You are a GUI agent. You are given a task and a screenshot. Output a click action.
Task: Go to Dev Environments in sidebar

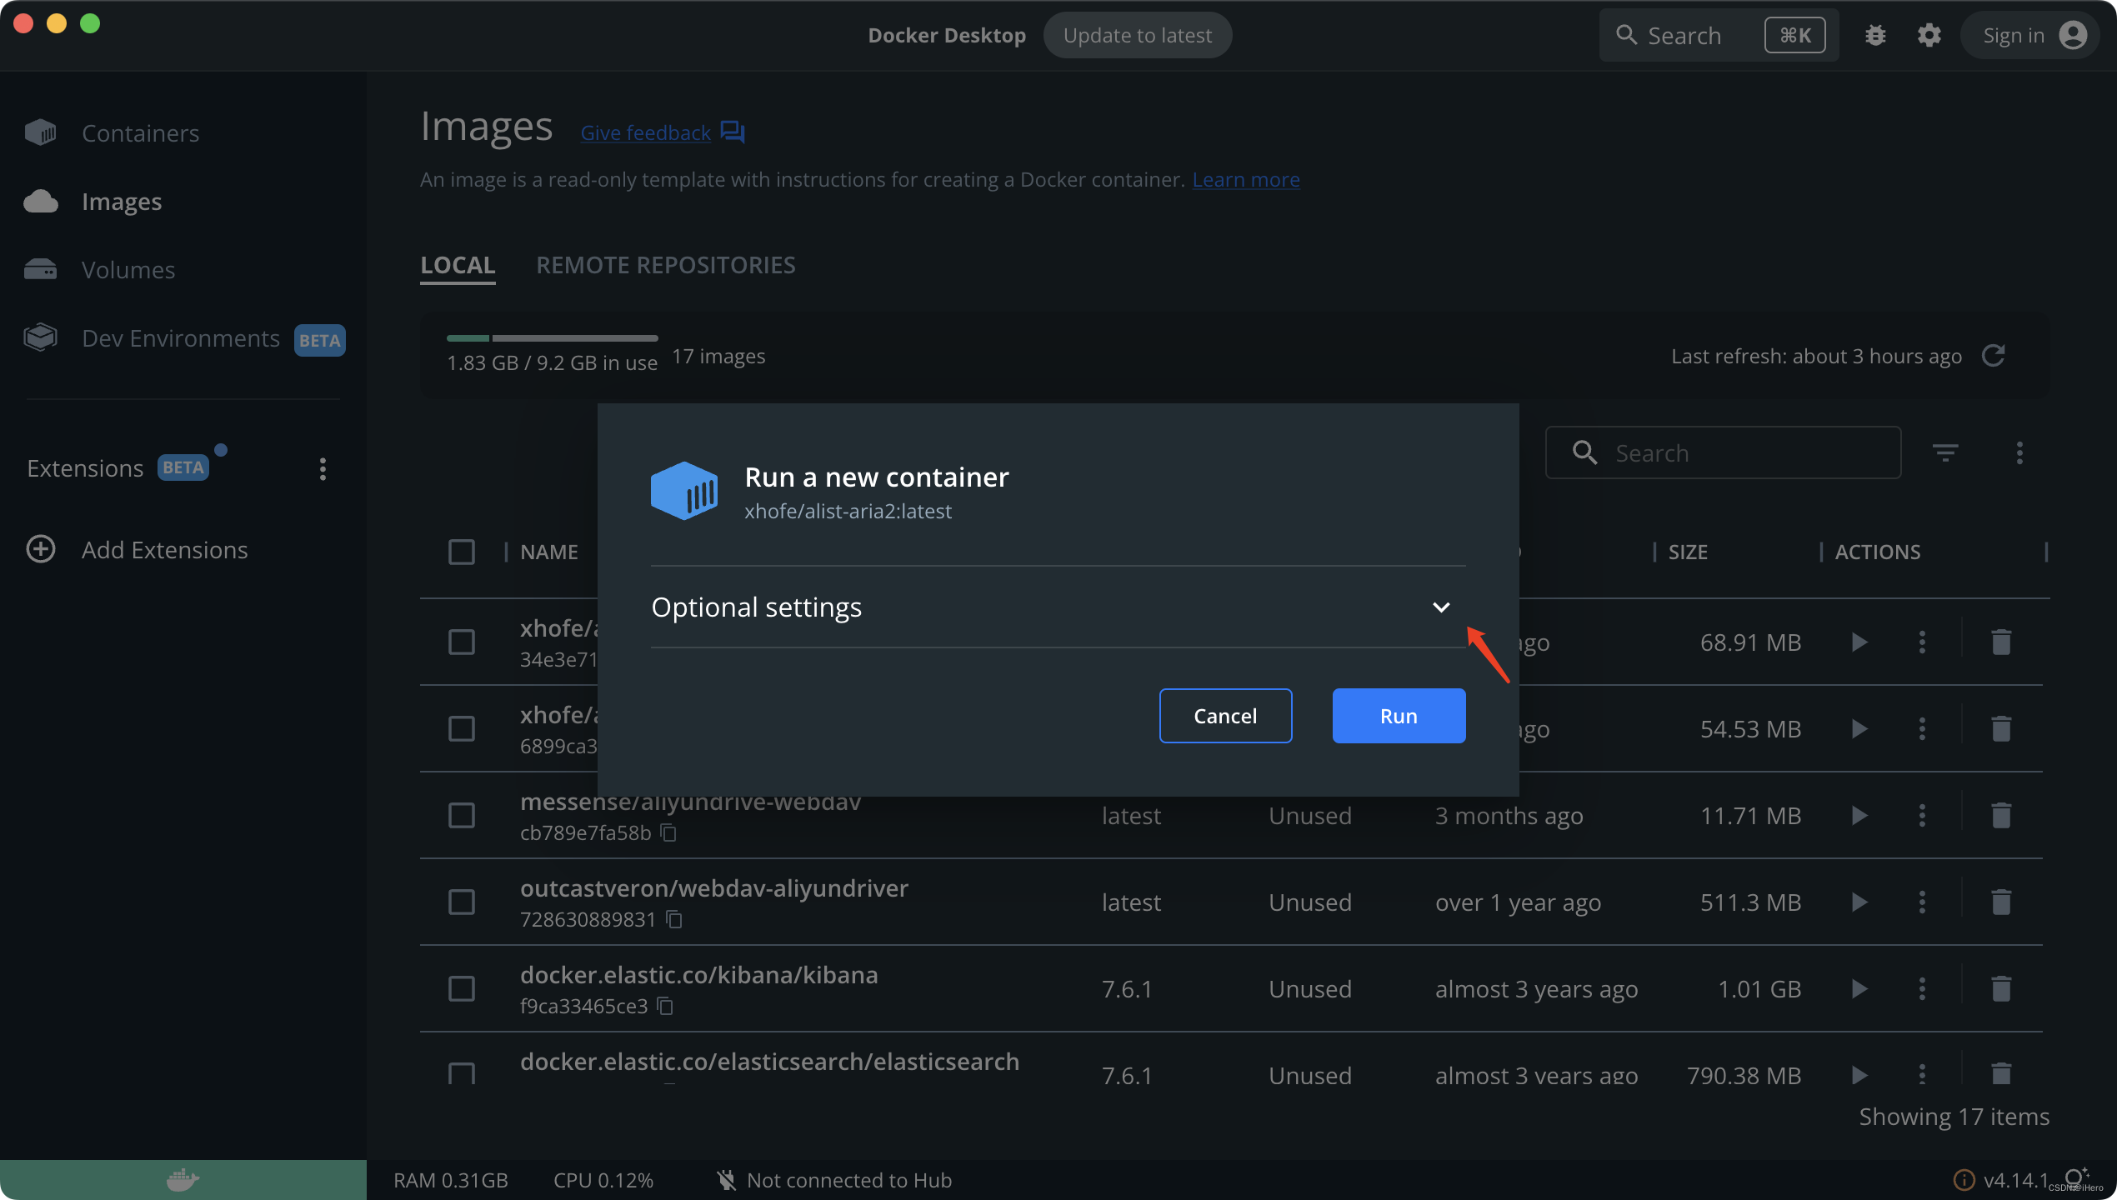click(181, 337)
